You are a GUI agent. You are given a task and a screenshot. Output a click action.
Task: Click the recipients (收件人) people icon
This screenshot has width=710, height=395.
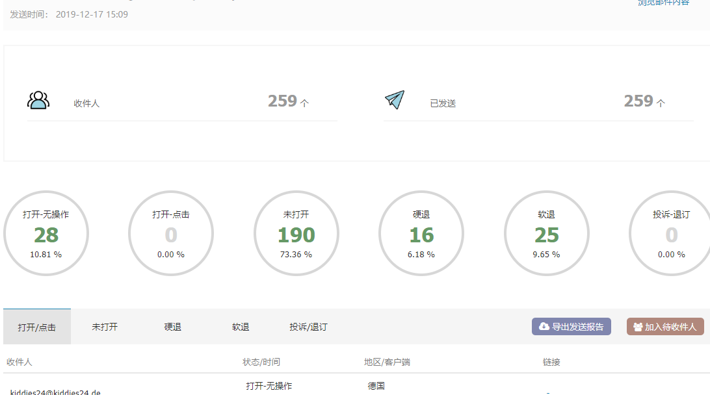coord(38,100)
